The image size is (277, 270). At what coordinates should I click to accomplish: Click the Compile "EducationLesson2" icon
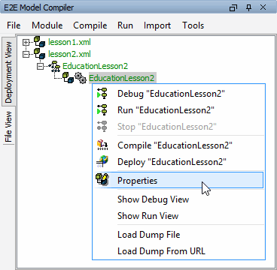[x=102, y=145]
